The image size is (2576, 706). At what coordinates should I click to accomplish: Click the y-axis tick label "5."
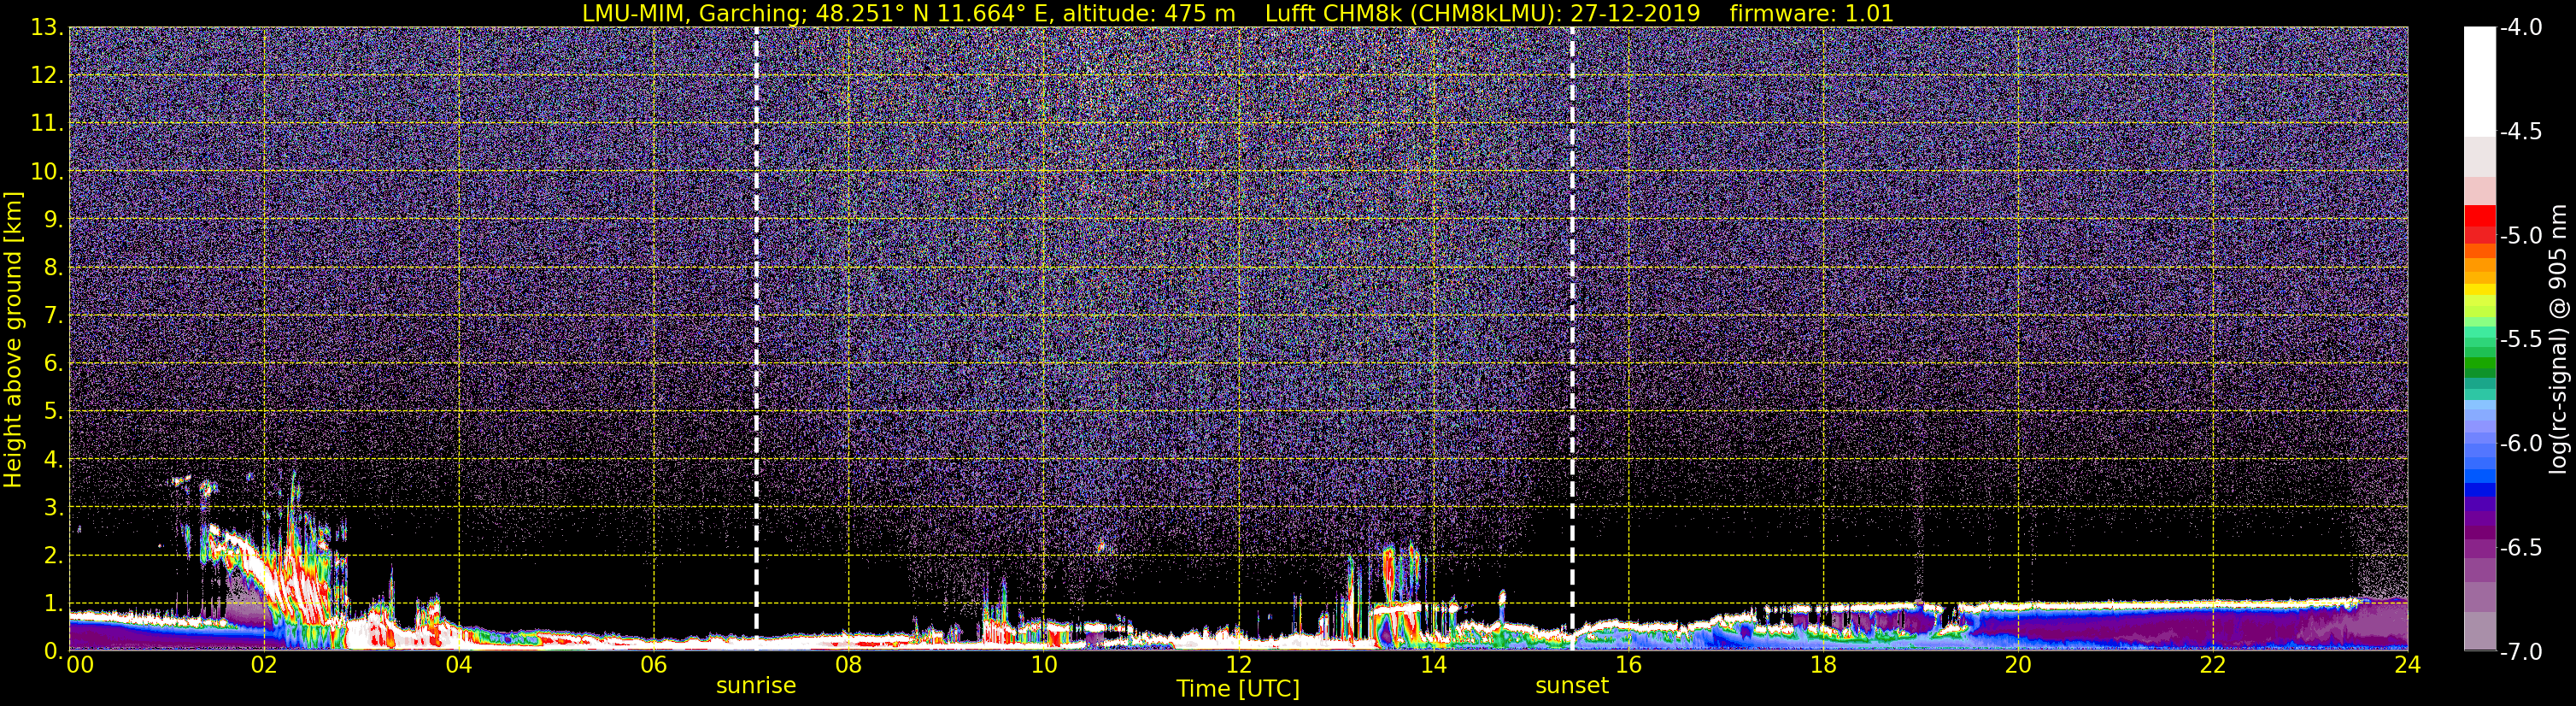pos(53,412)
